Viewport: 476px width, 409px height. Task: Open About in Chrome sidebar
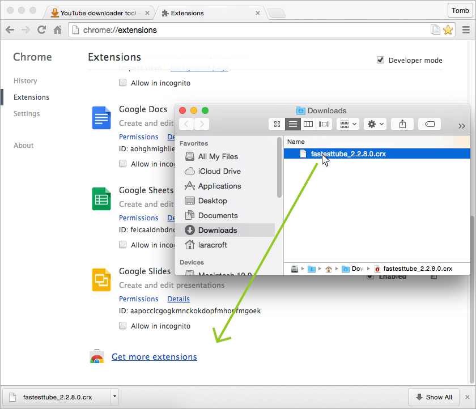click(x=23, y=146)
